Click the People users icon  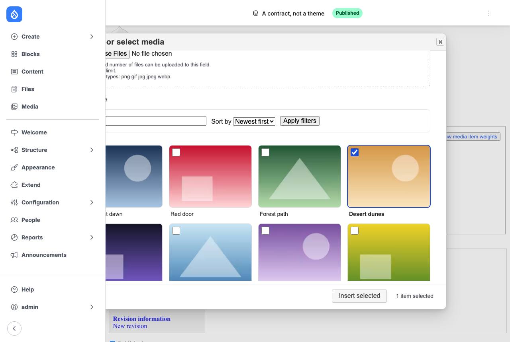tap(14, 220)
